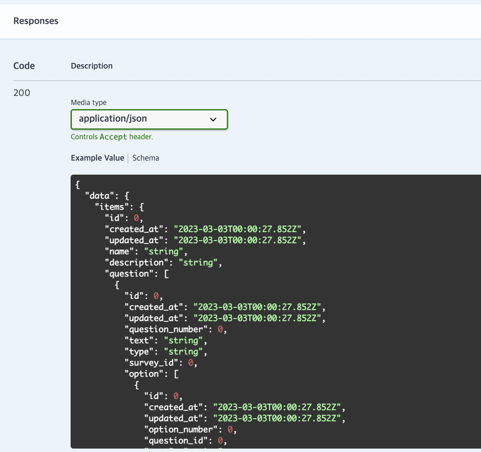Image resolution: width=481 pixels, height=452 pixels.
Task: Click the Code column header
Action: (24, 65)
